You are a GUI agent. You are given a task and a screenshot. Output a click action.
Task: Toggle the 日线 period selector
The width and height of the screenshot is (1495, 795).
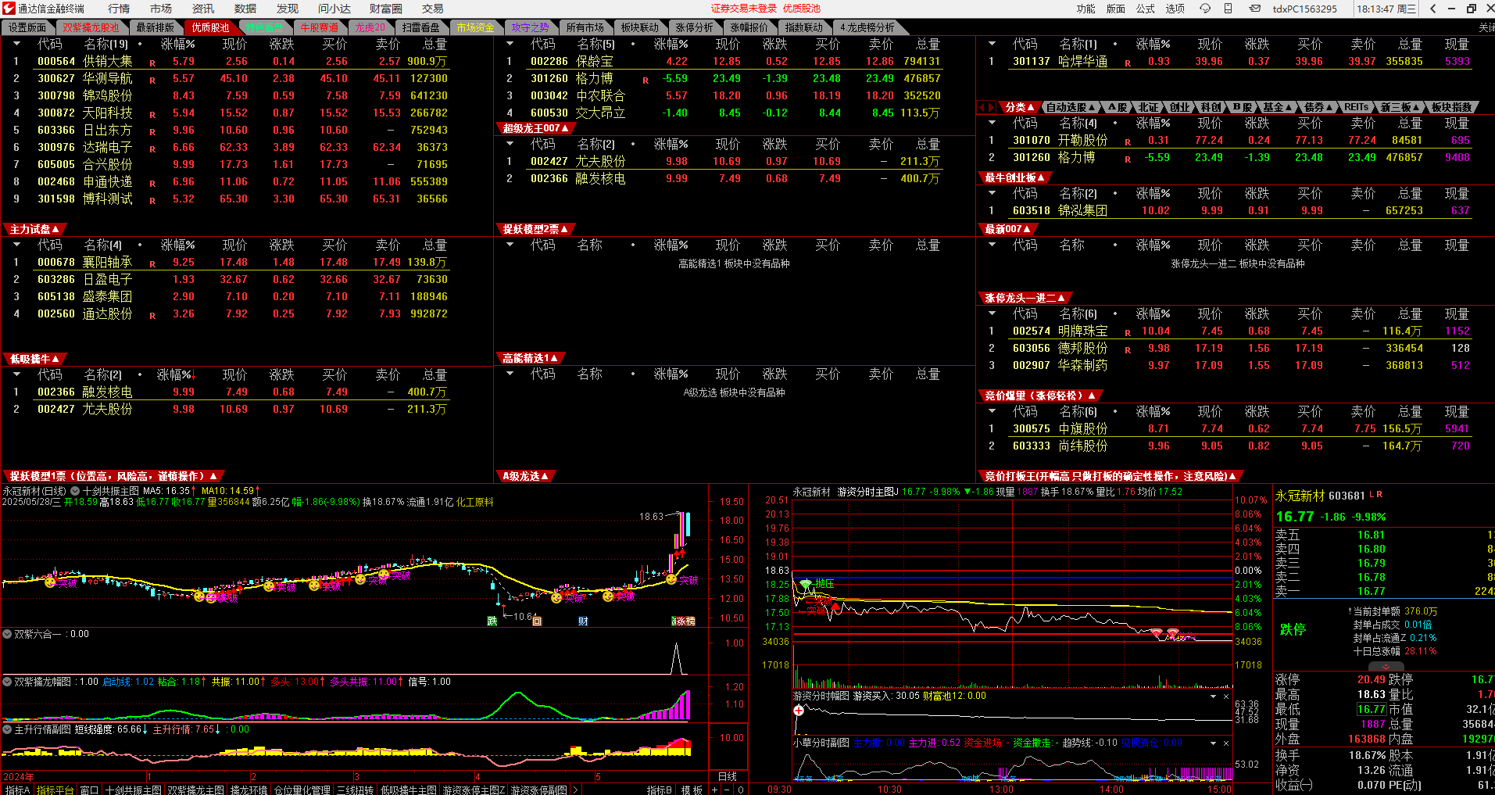(728, 776)
